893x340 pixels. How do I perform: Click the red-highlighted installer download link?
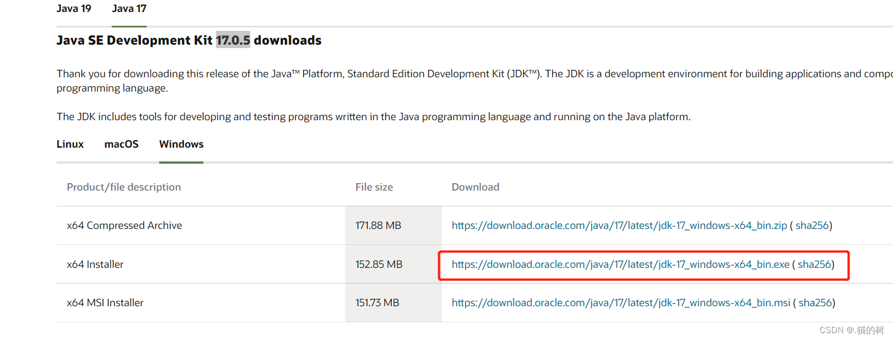click(x=619, y=264)
